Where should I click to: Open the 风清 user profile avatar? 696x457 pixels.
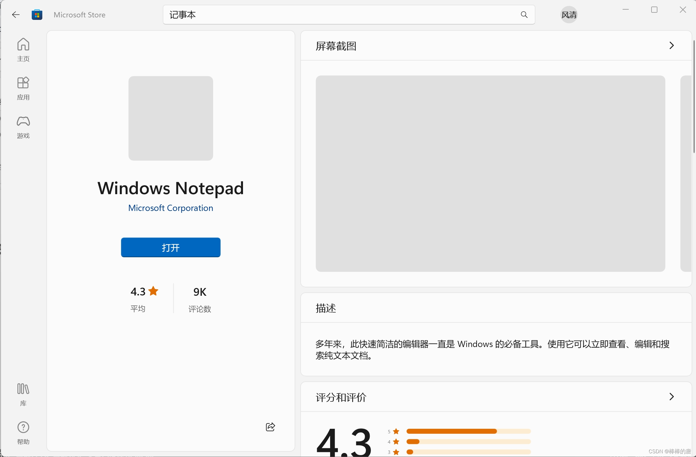(x=569, y=15)
